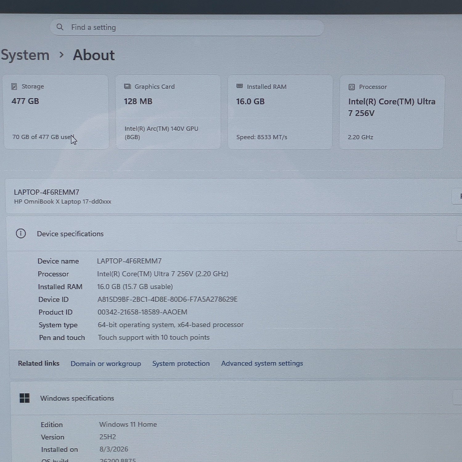
Task: Select Installed on date 8/3/2026
Action: 114,449
